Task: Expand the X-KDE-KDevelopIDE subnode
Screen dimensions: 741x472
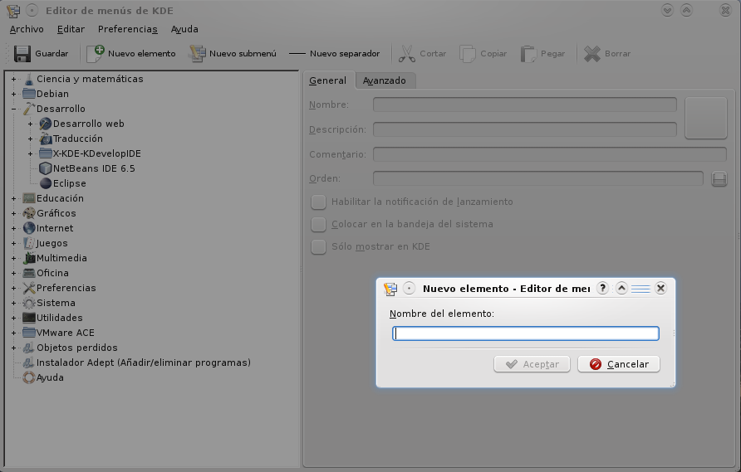Action: pos(30,153)
